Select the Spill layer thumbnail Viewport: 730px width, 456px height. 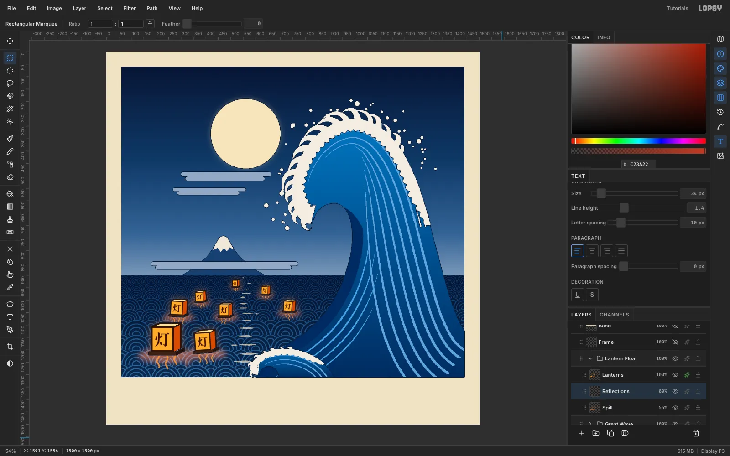point(595,408)
